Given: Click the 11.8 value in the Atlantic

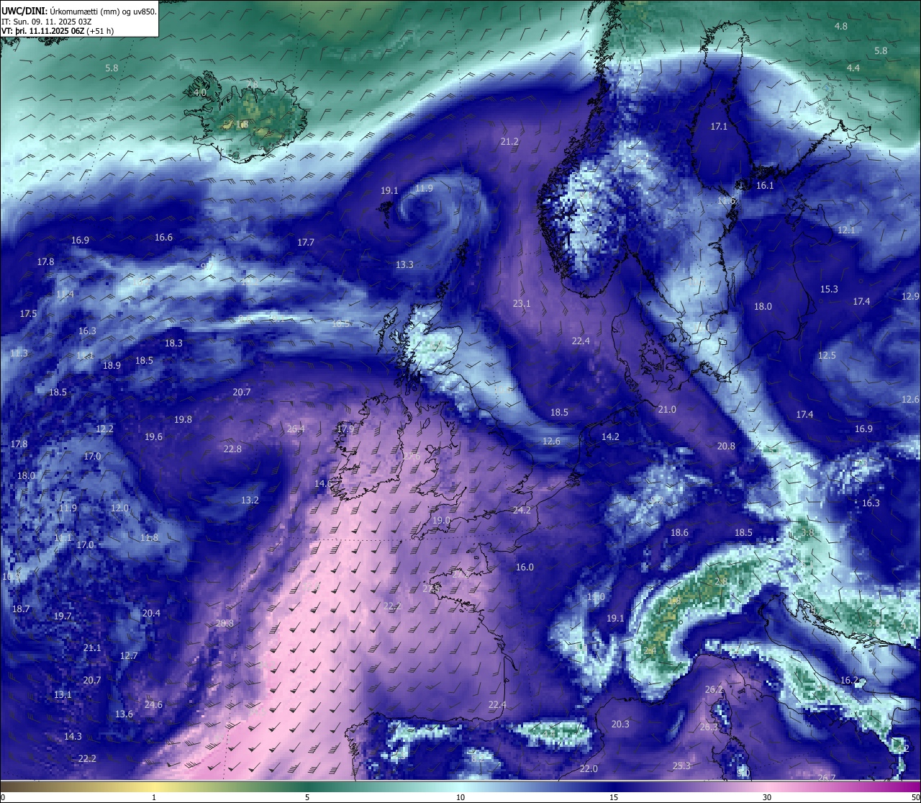Looking at the screenshot, I should (x=149, y=537).
